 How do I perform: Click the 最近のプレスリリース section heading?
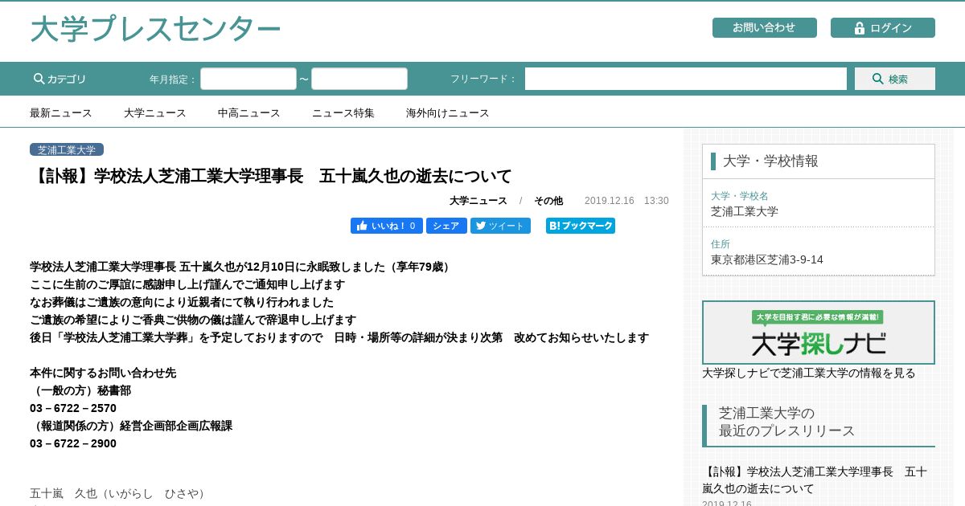786,431
